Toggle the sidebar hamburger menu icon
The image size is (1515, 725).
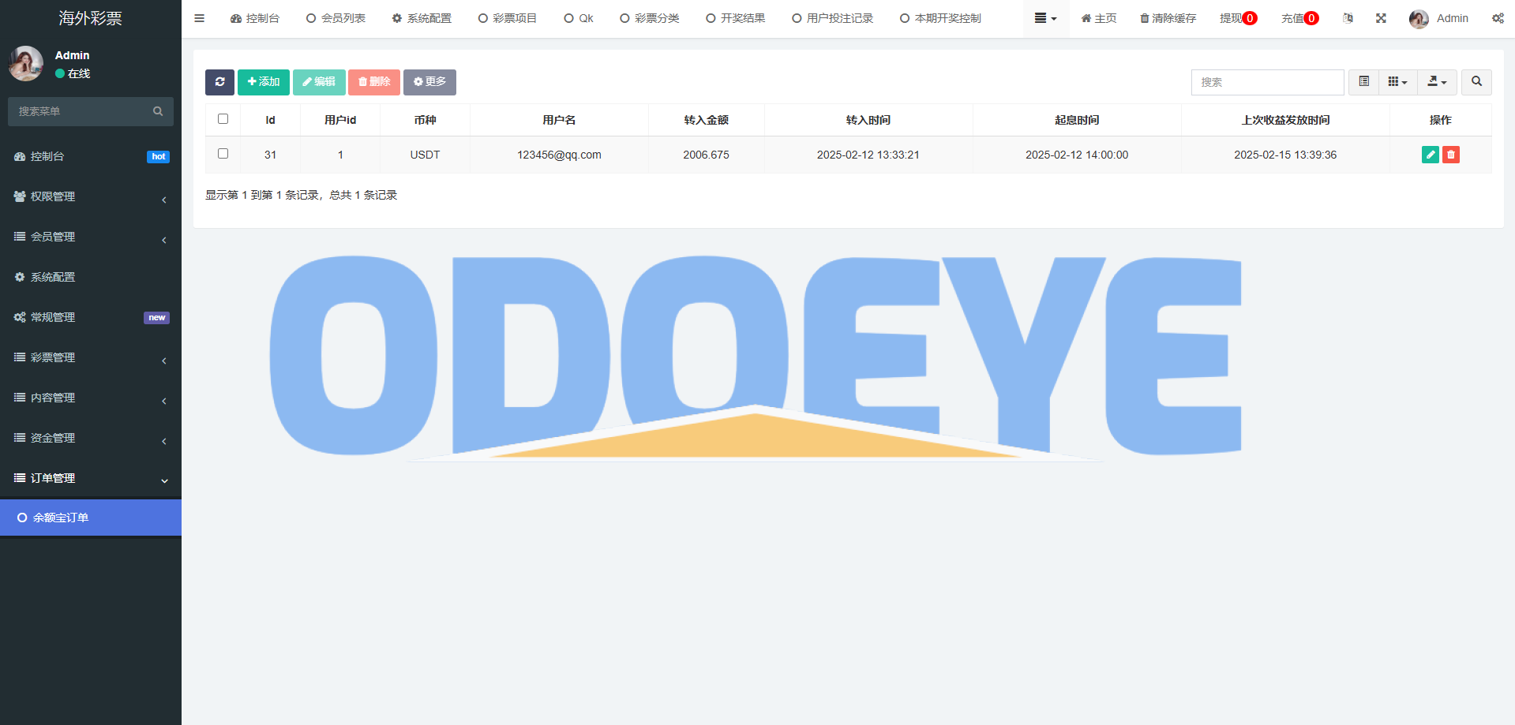(x=199, y=18)
